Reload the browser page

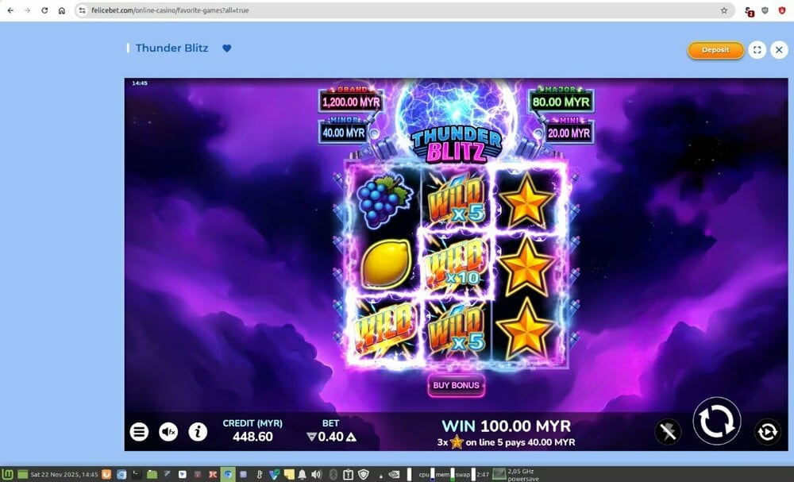coord(44,10)
